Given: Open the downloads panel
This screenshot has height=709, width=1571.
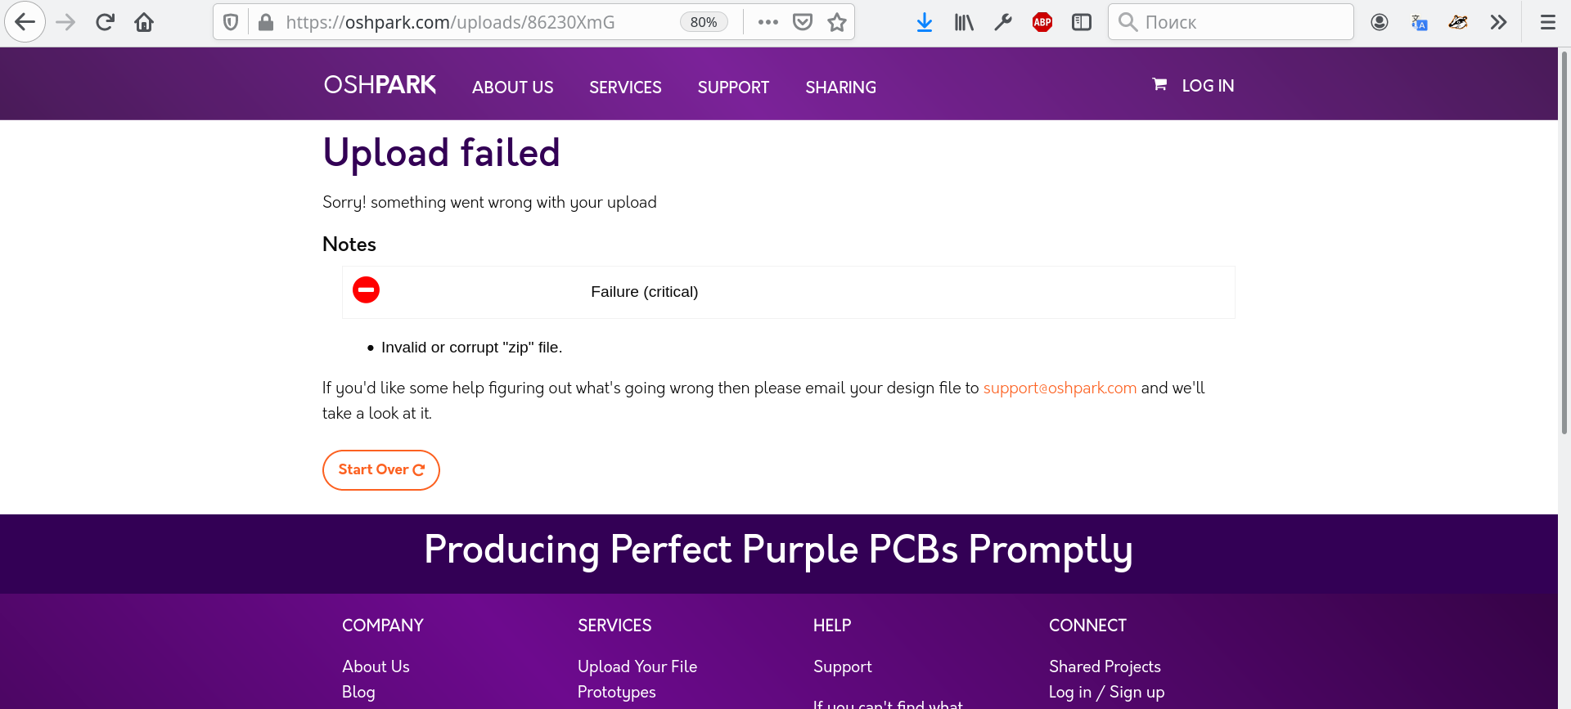Looking at the screenshot, I should click(x=925, y=22).
